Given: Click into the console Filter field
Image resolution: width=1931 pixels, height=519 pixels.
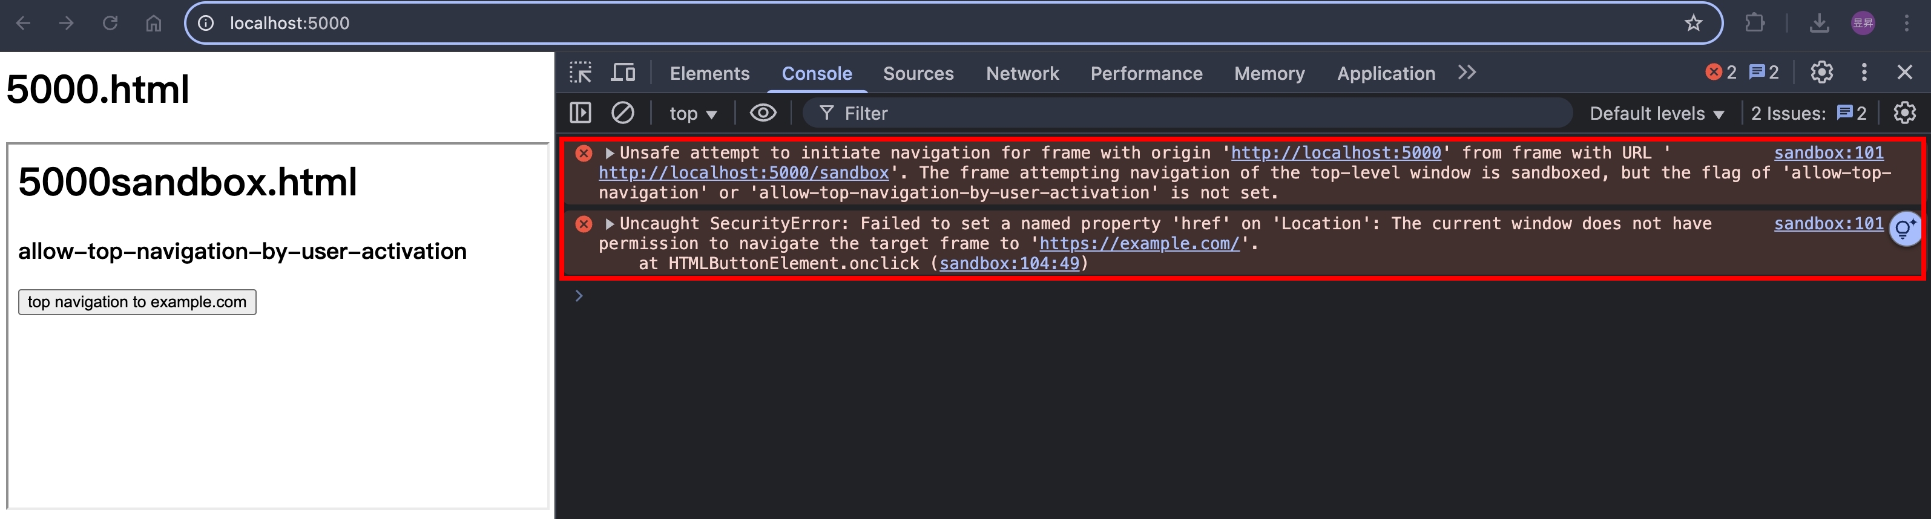Looking at the screenshot, I should click(1188, 113).
